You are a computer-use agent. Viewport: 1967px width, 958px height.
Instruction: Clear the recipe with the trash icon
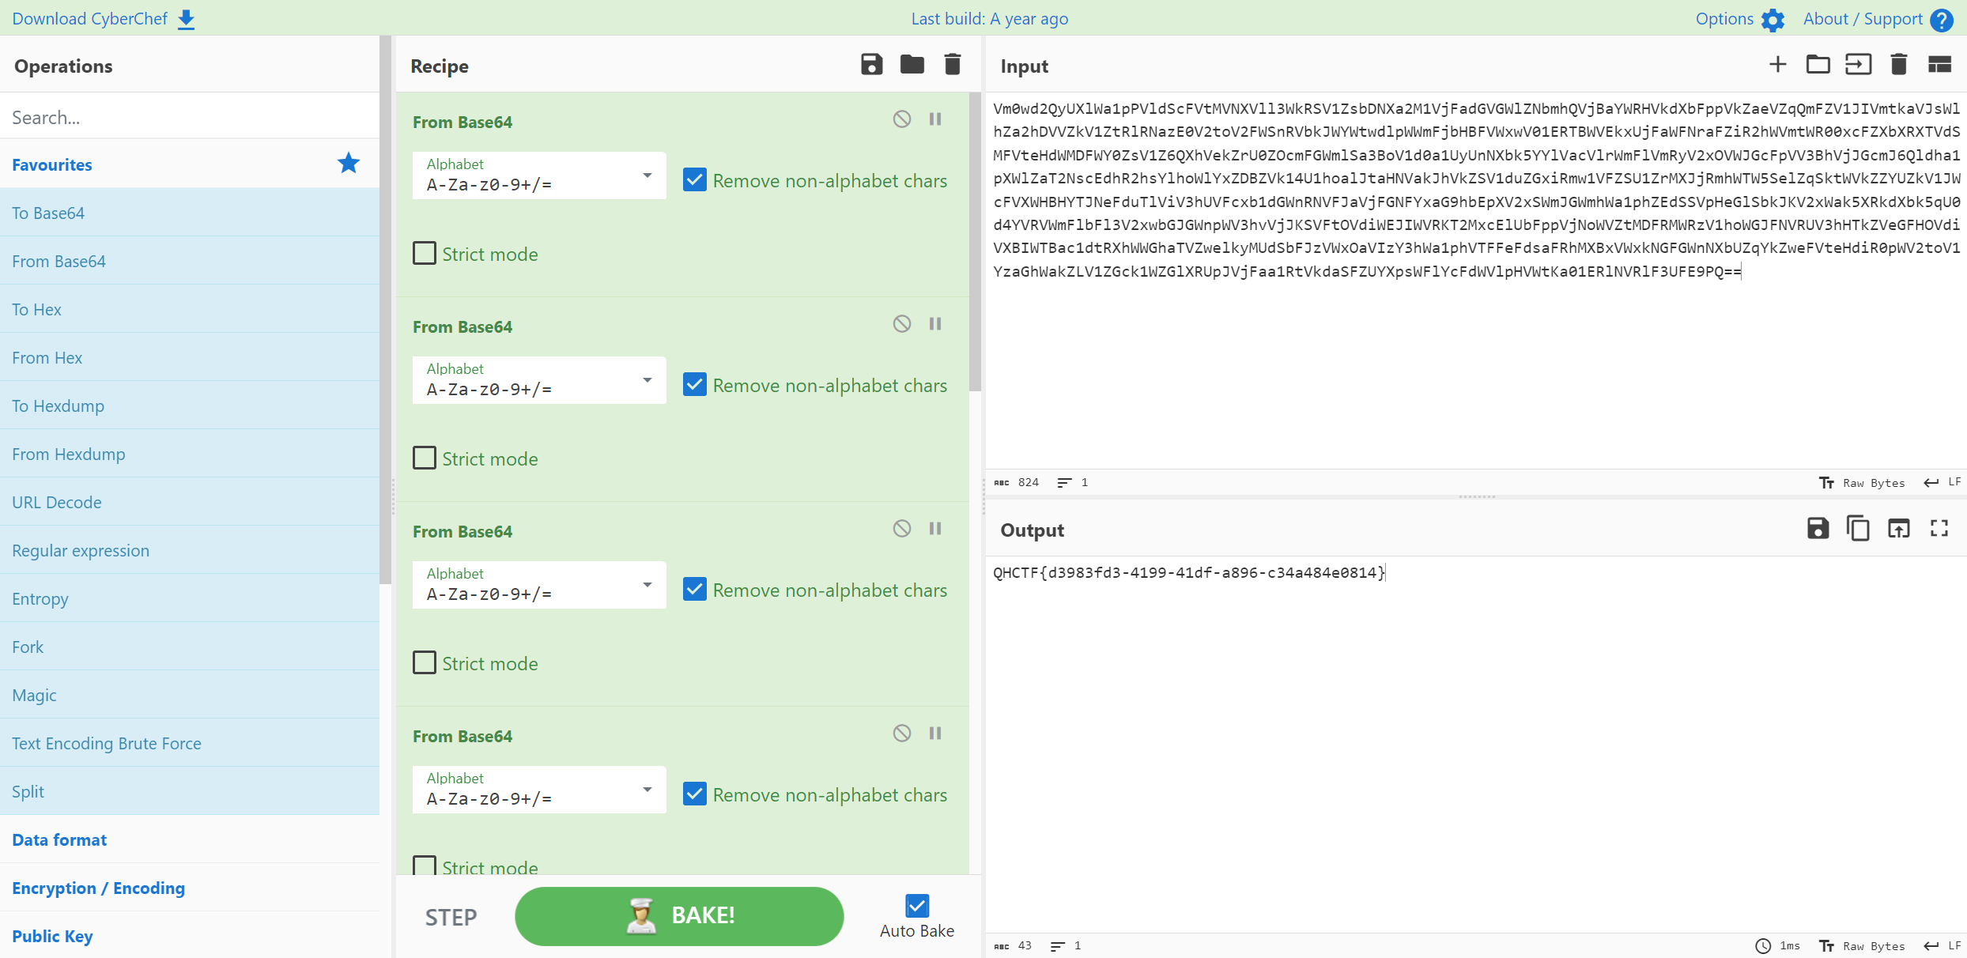click(953, 65)
